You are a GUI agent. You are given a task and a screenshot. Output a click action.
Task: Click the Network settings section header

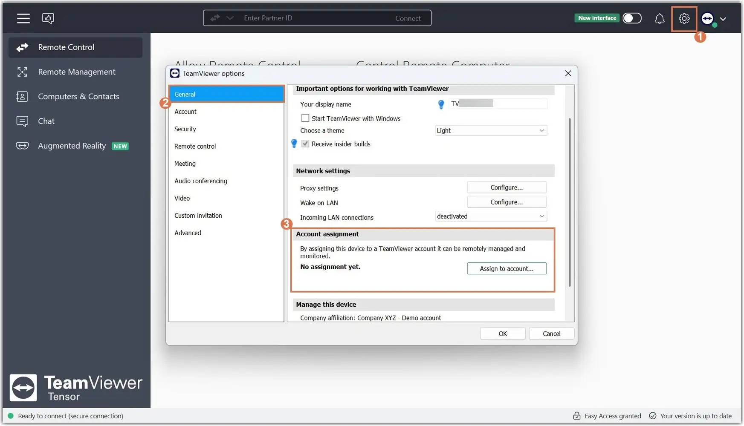[x=423, y=171]
